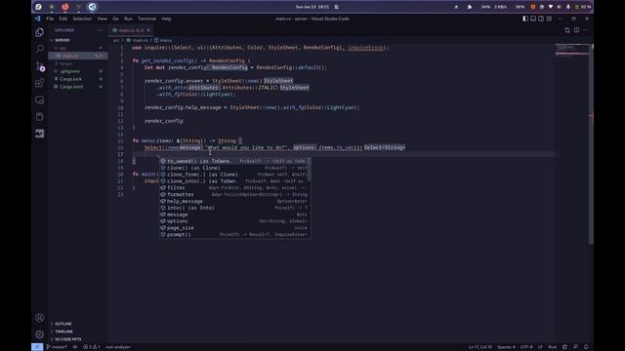Change language mode from Rust

tap(553, 347)
